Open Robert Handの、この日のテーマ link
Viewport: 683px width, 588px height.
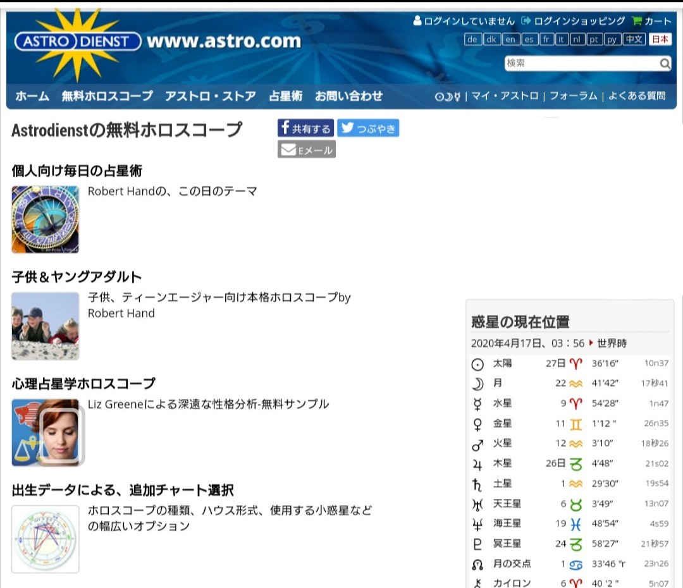pos(173,191)
